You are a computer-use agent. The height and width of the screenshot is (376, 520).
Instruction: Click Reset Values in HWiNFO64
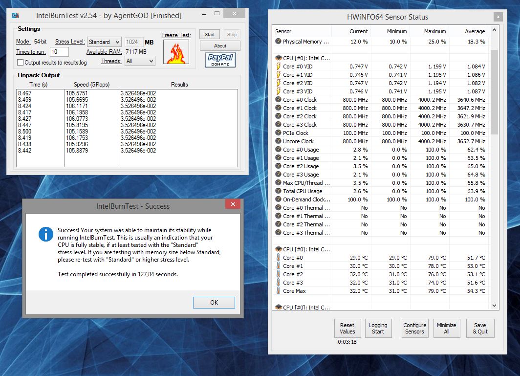[347, 328]
